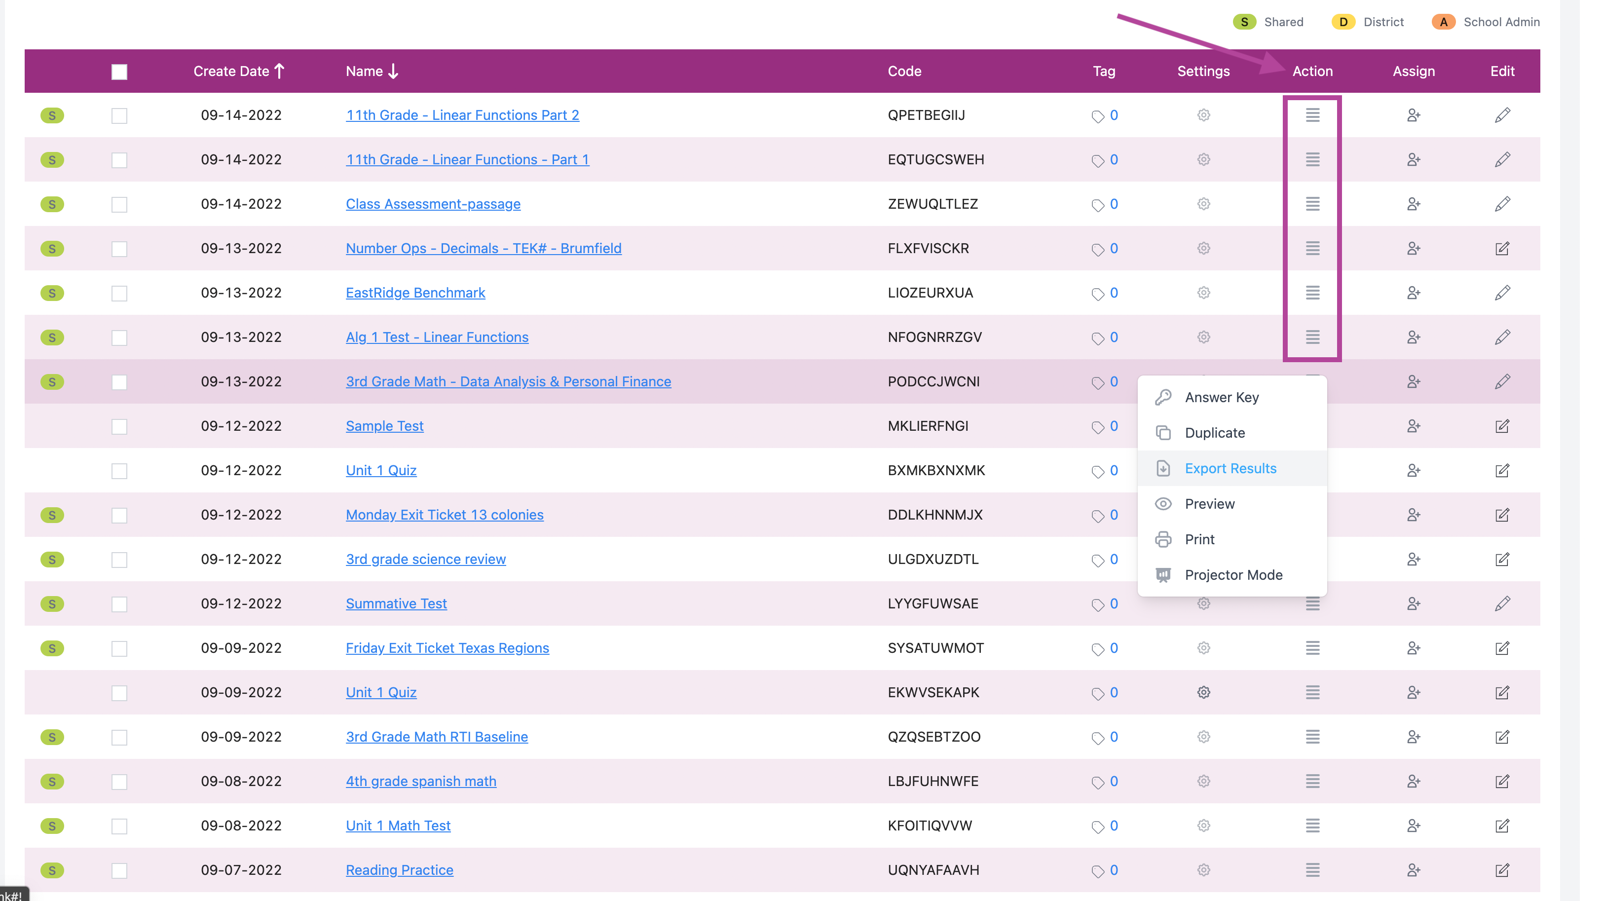The width and height of the screenshot is (1603, 901).
Task: Assign the 11th Grade Linear Functions Part 2 test
Action: point(1413,115)
